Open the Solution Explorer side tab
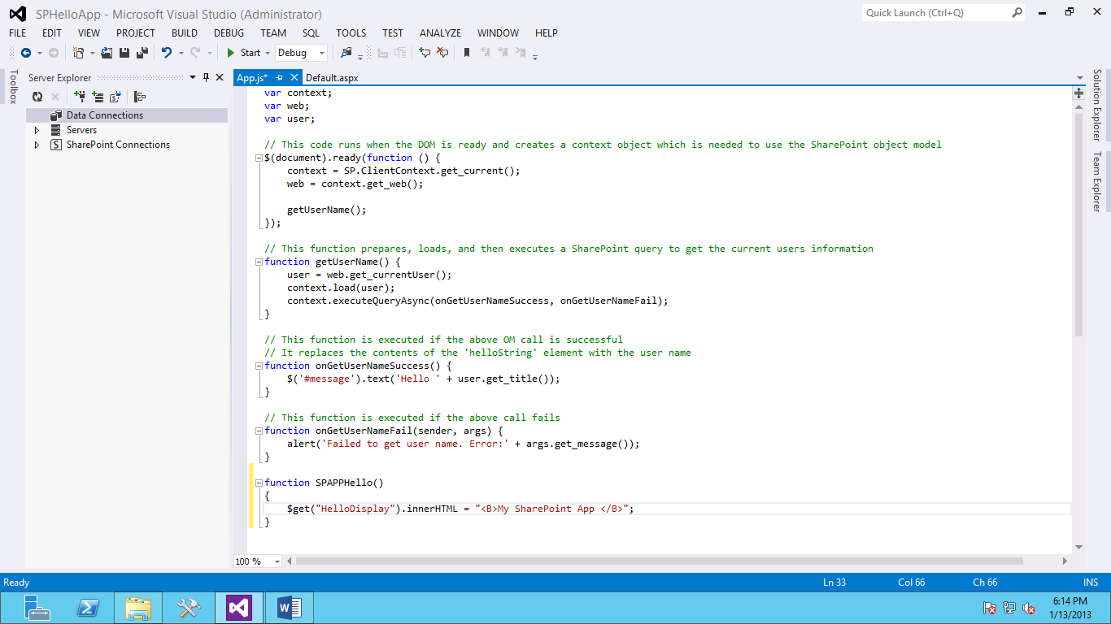The width and height of the screenshot is (1111, 624). [x=1097, y=105]
